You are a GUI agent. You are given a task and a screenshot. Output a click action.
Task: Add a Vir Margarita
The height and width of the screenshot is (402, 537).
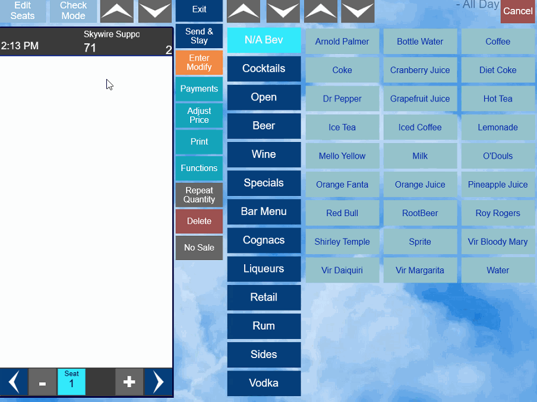(420, 270)
